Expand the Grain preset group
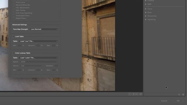Image resolution: width=187 pixels, height=105 pixels. (146, 12)
